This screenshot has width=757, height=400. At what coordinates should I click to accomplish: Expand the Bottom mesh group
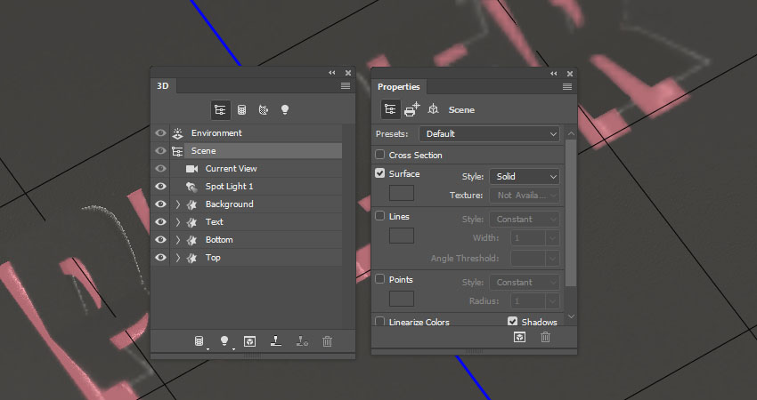[x=177, y=240]
